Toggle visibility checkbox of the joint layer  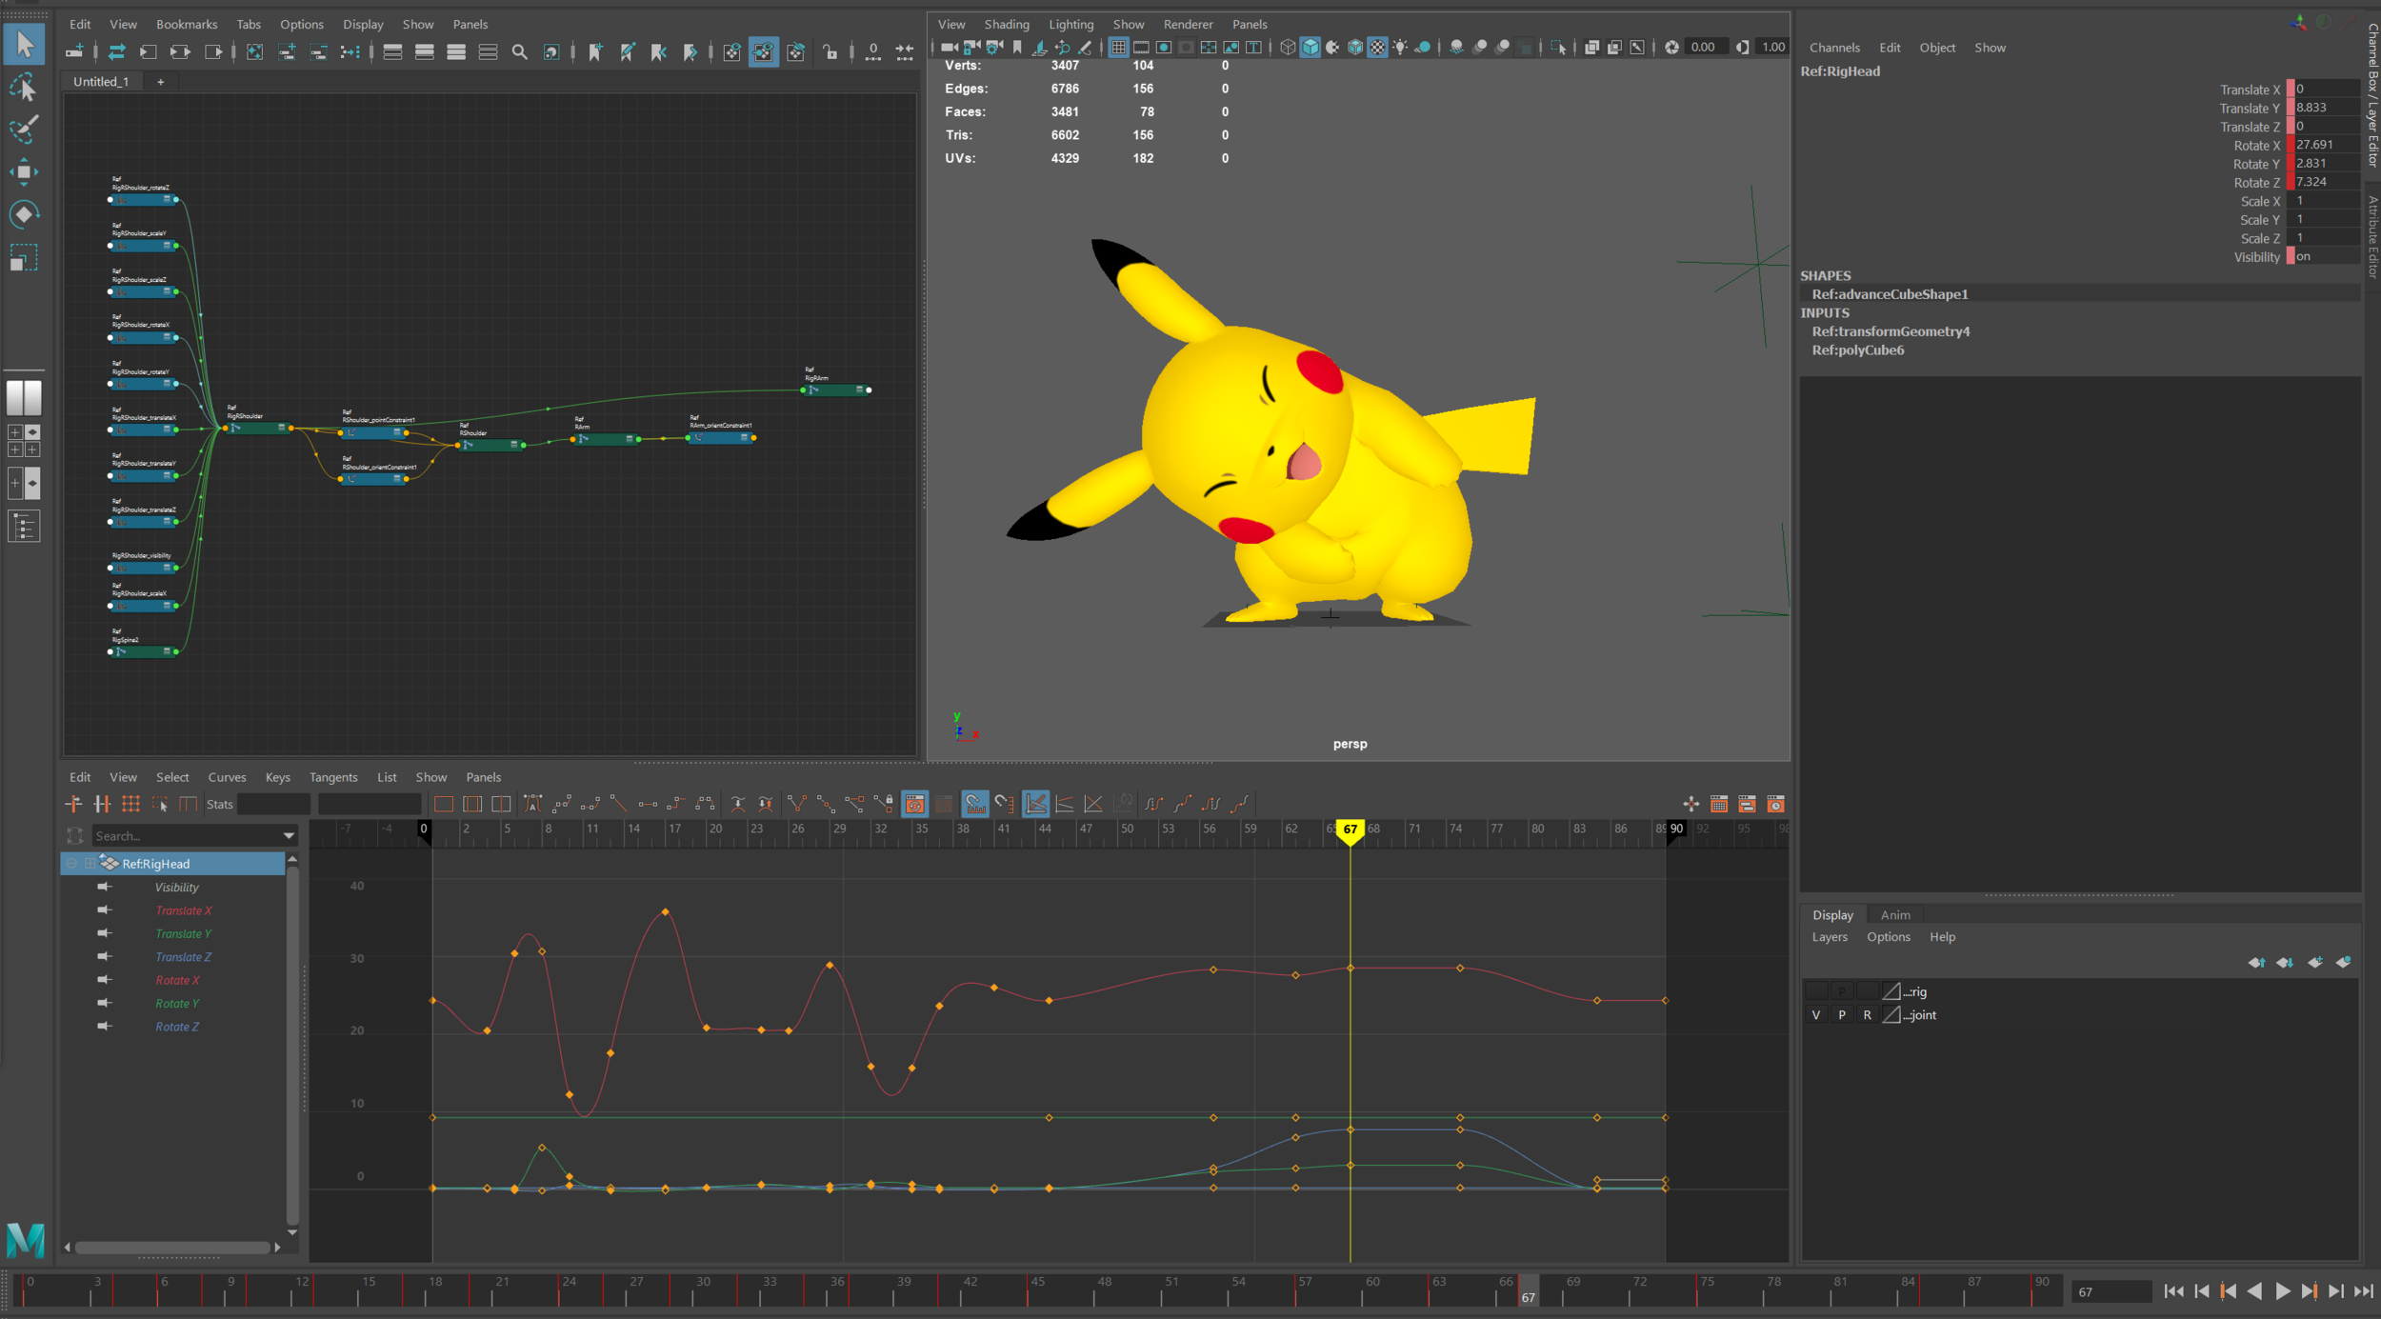[1817, 1014]
